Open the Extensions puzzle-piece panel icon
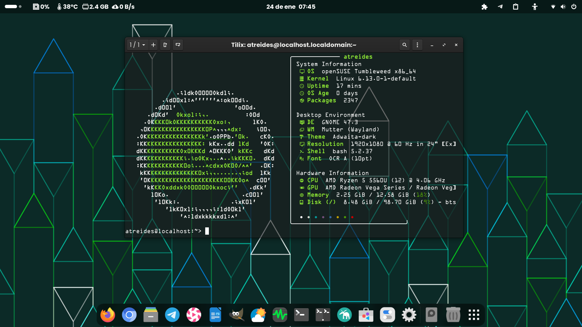 pyautogui.click(x=484, y=7)
